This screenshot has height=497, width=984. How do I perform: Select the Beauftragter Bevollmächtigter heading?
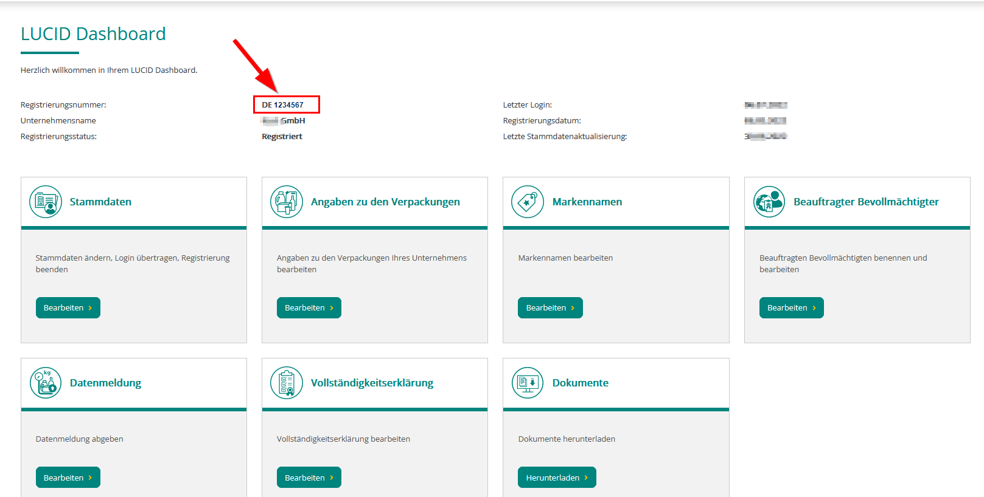(x=866, y=202)
